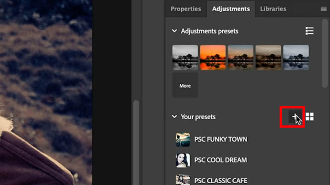Click the PSC COOL DREAM preset thumbnail

(x=183, y=160)
